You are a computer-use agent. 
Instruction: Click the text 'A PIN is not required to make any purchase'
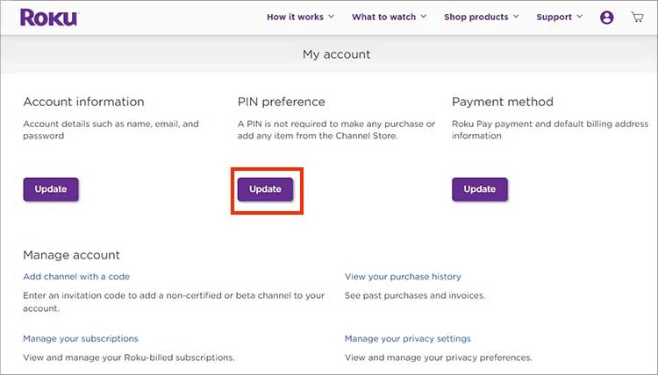[330, 124]
